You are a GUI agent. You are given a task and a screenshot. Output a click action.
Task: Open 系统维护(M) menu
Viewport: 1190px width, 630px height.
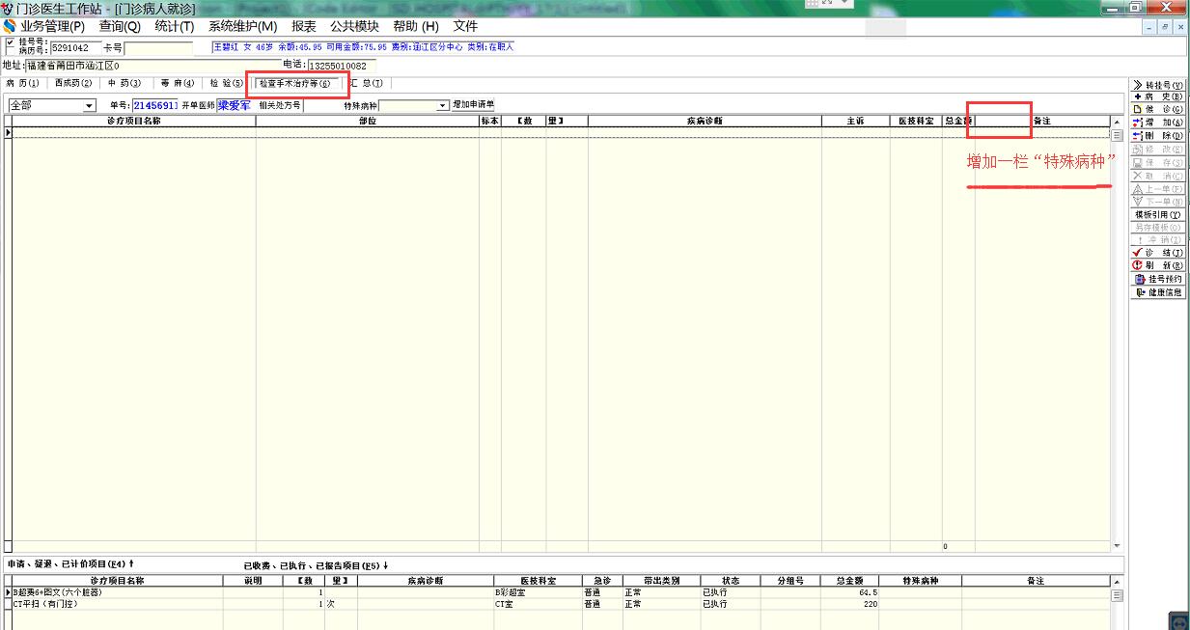tap(242, 26)
